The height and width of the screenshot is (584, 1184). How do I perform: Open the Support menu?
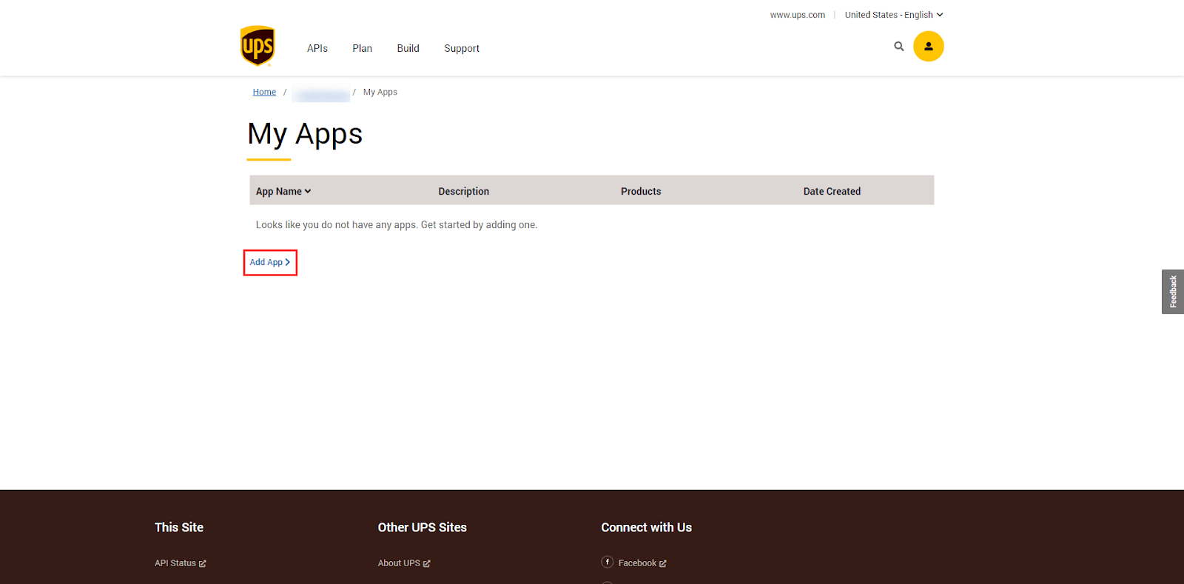coord(462,48)
